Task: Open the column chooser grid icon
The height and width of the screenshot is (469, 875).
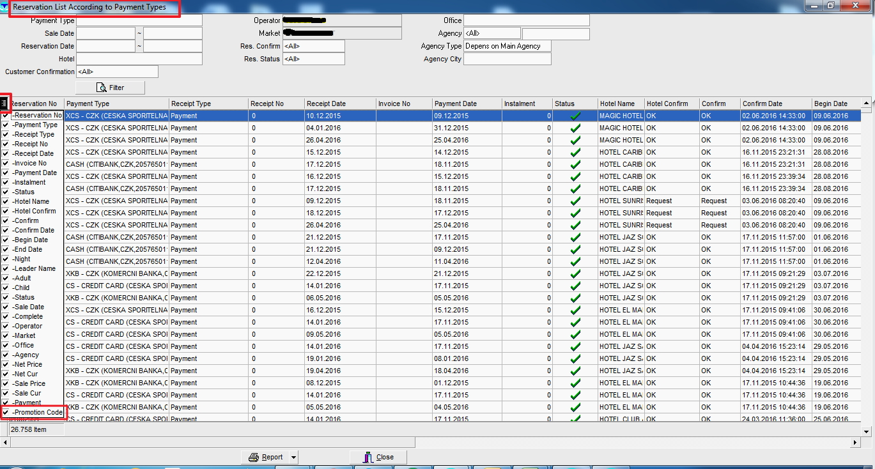Action: click(4, 103)
